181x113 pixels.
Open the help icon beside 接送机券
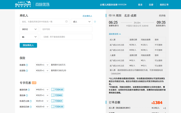29,90
